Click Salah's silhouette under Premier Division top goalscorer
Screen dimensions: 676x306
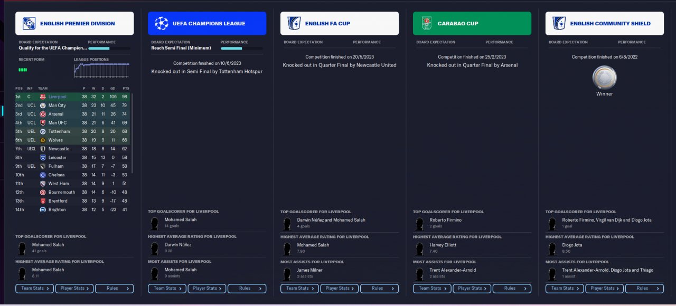pos(22,248)
